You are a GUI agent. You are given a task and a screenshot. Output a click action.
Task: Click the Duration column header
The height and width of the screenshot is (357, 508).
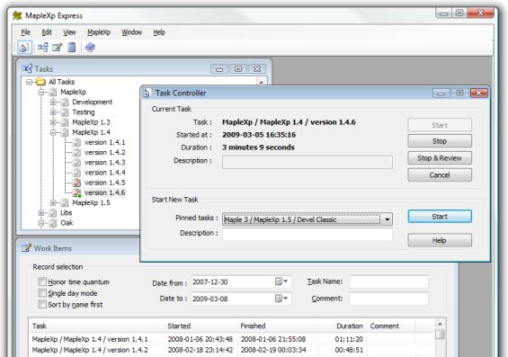(342, 326)
